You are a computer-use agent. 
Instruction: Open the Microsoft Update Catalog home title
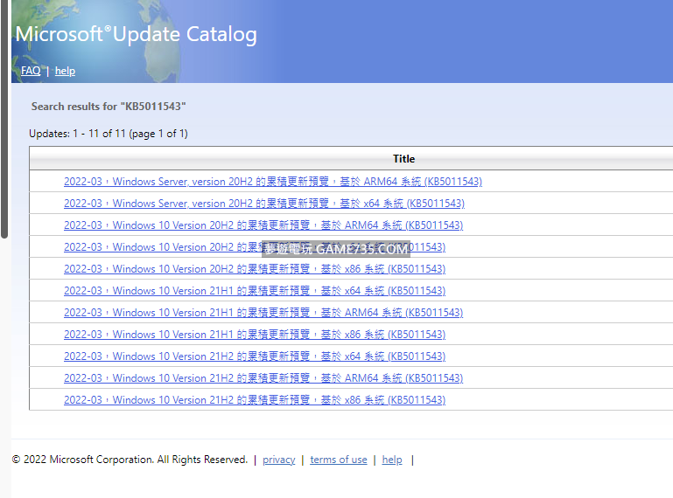137,35
